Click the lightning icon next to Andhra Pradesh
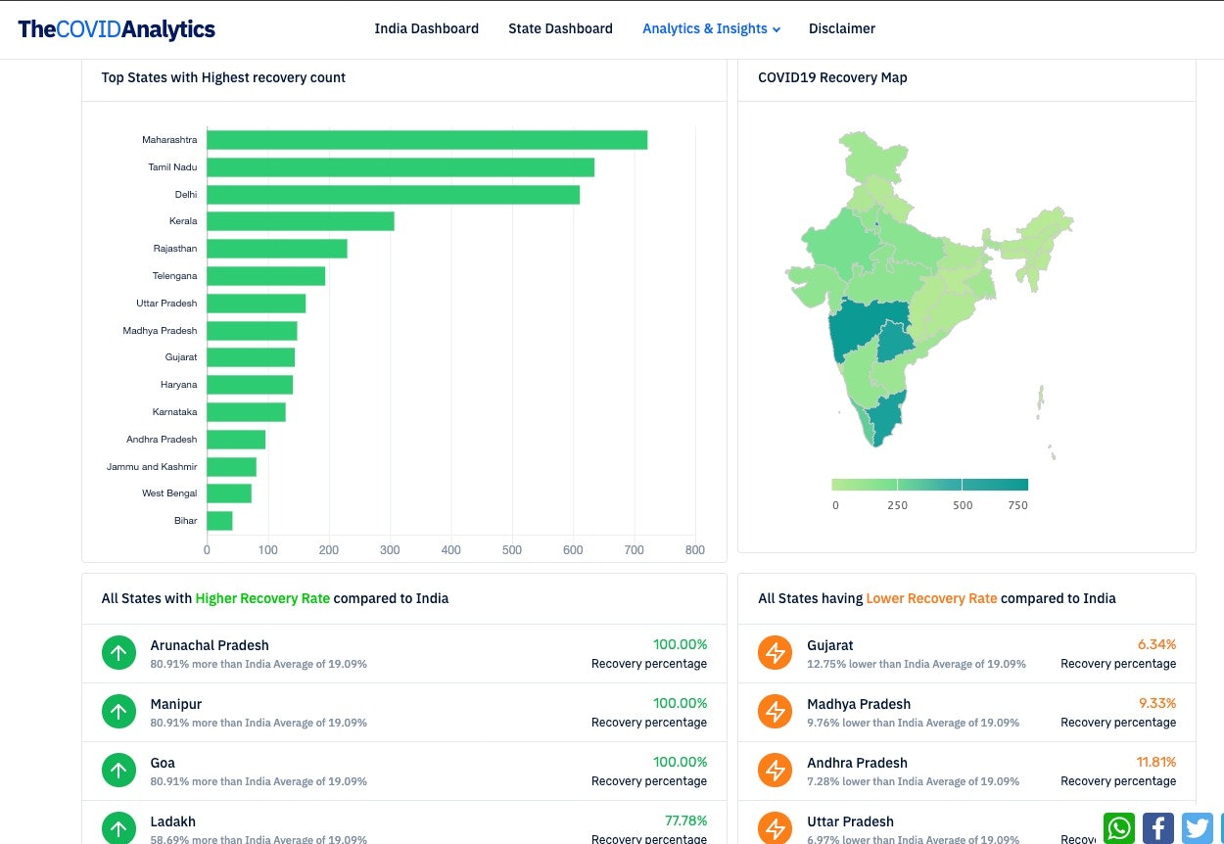 775,770
